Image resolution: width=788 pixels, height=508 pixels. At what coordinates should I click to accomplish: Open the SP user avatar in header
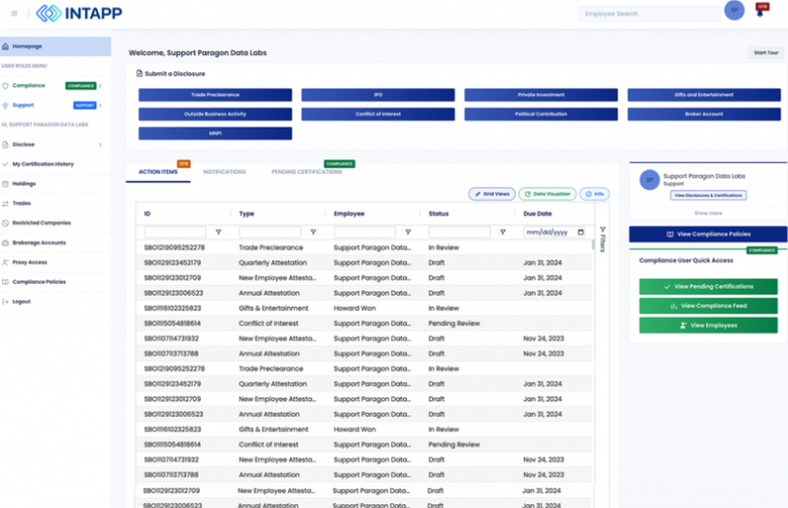click(x=734, y=10)
